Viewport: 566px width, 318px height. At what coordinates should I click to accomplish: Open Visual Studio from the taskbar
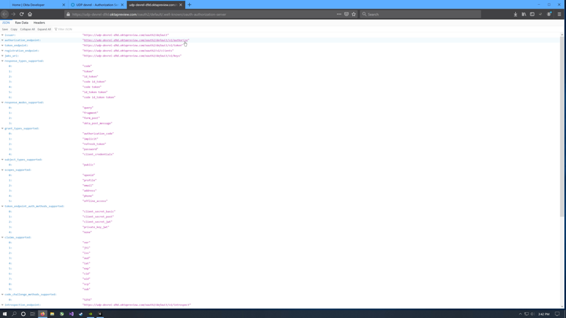point(71,314)
